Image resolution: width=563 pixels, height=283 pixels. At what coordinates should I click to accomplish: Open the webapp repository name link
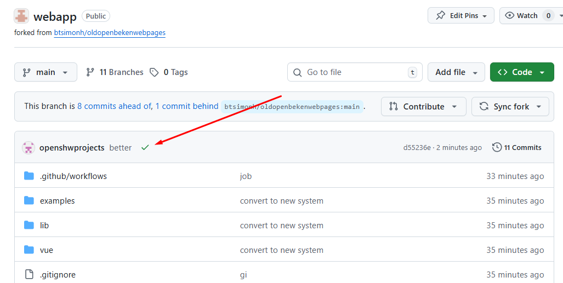click(55, 16)
